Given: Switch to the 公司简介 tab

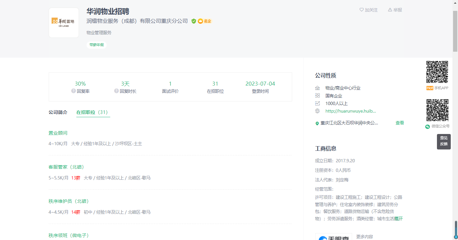Looking at the screenshot, I should [58, 112].
